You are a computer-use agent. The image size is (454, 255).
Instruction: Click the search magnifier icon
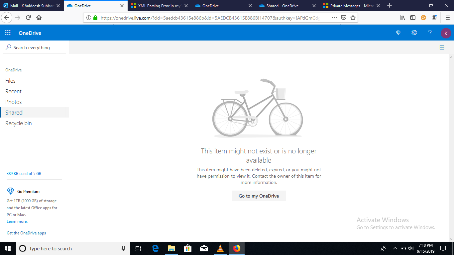(9, 47)
